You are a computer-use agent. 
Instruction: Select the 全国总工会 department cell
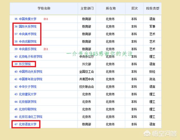[87, 72]
